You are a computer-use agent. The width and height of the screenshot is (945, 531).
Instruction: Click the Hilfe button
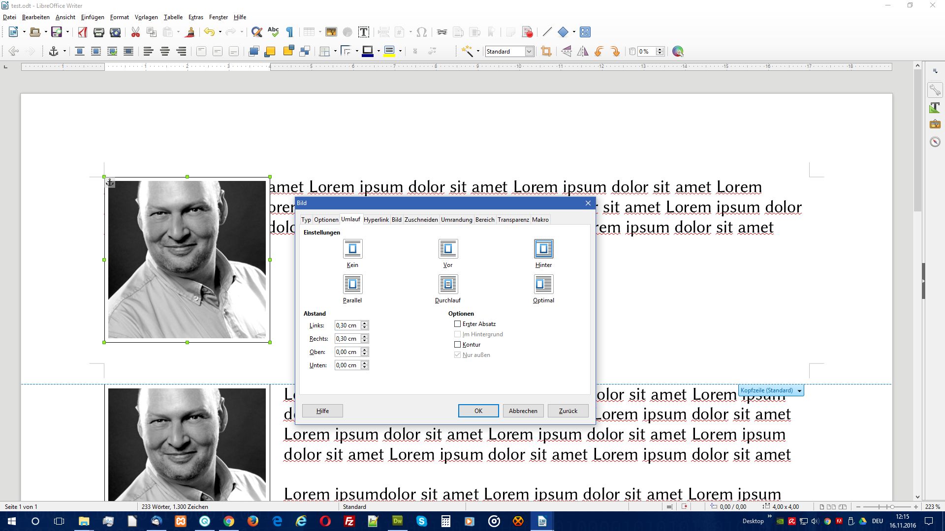point(322,411)
